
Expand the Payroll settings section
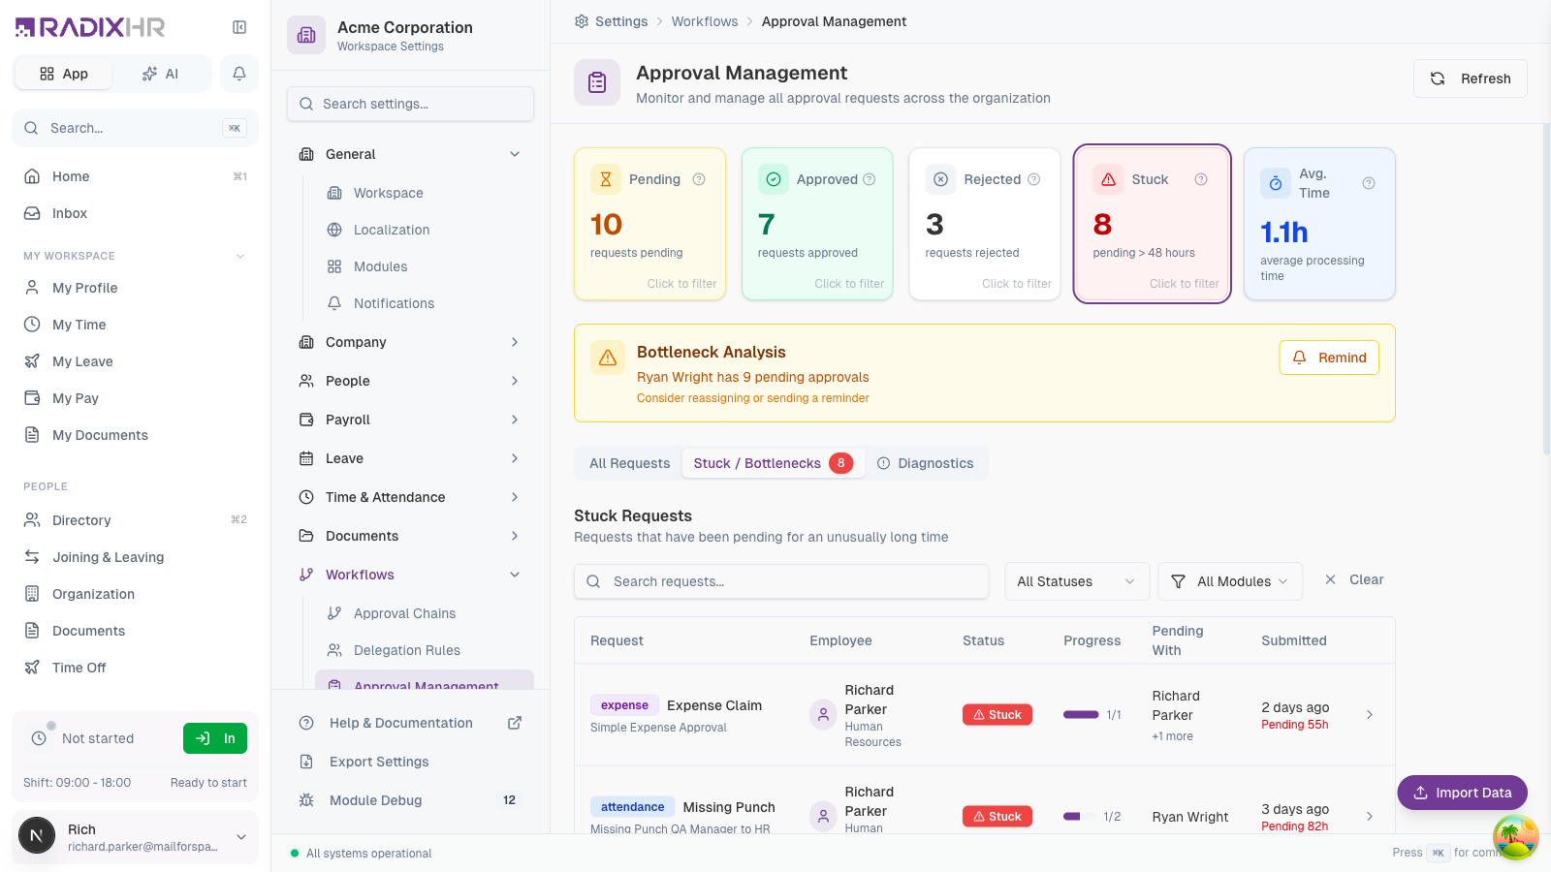tap(411, 420)
